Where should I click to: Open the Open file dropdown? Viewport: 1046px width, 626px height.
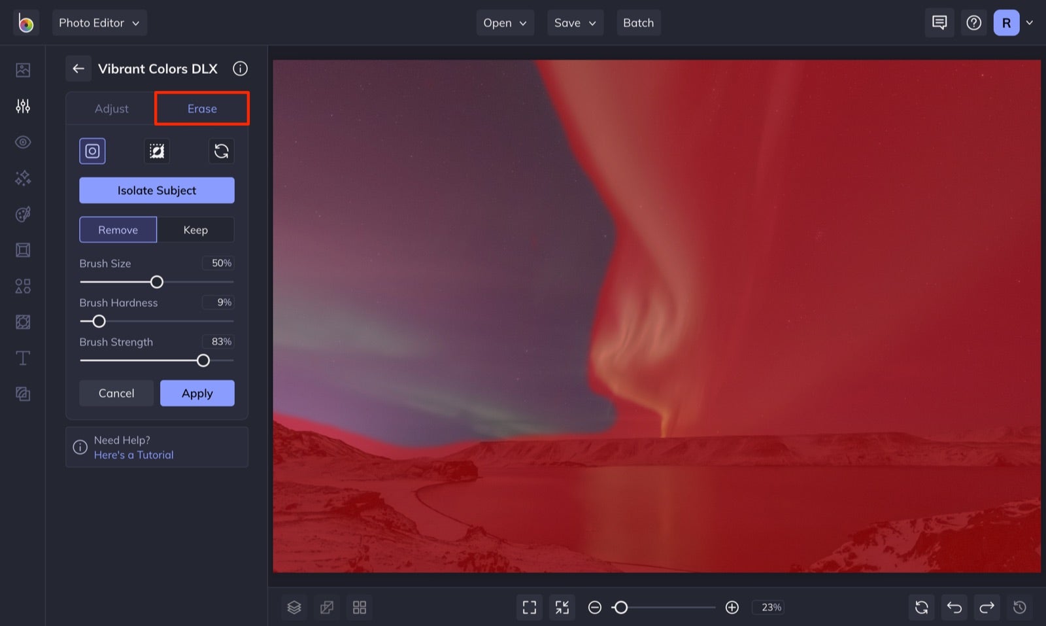pyautogui.click(x=505, y=22)
